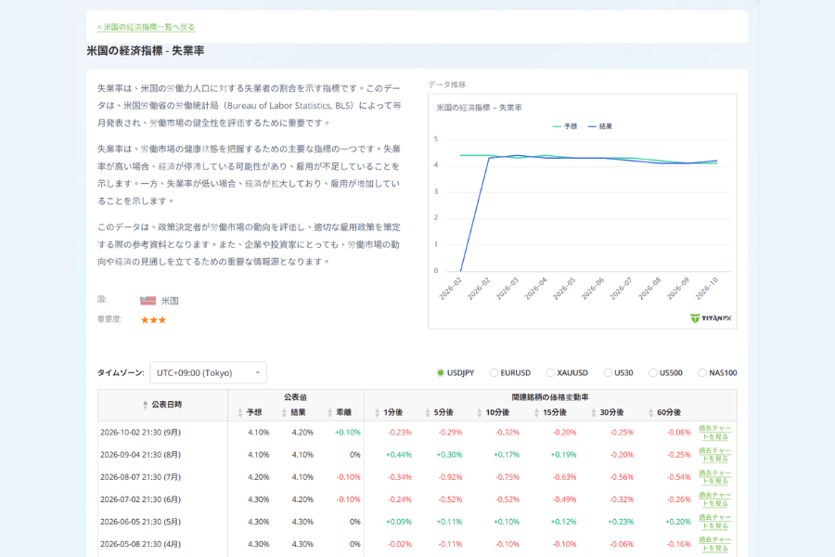Click the +0.44% 1分後 value in 8月 row
This screenshot has height=557, width=835.
tap(399, 455)
